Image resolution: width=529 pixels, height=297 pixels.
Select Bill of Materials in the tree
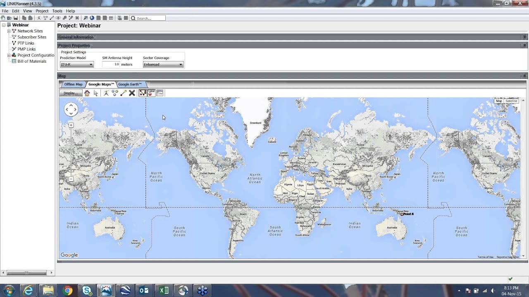click(32, 61)
